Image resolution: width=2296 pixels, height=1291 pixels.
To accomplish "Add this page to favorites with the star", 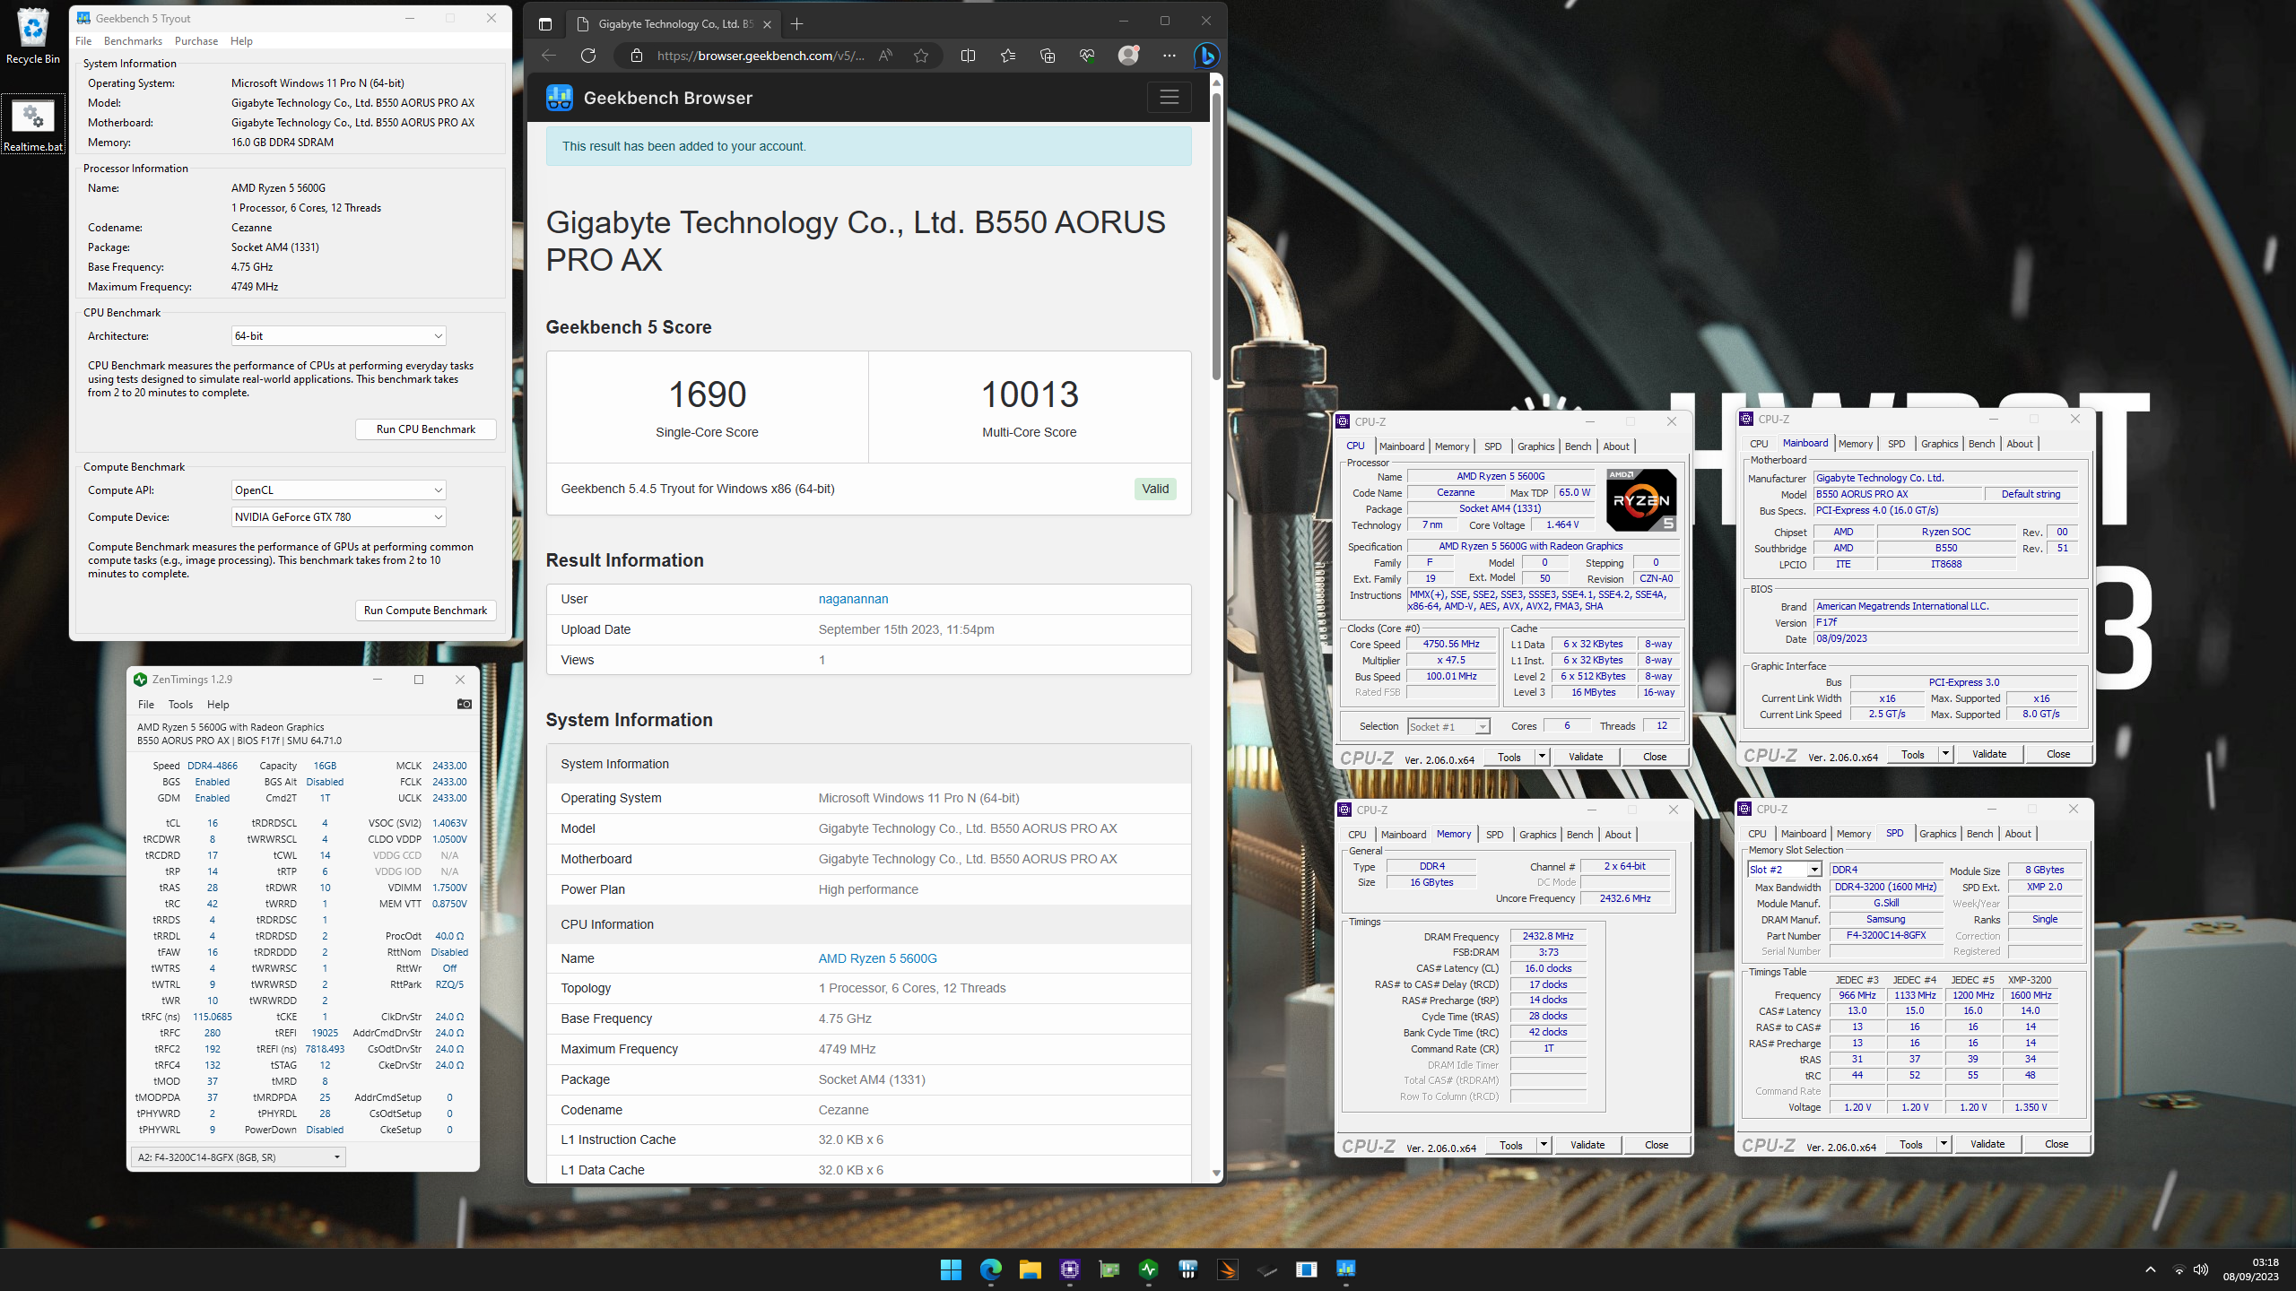I will [x=921, y=56].
